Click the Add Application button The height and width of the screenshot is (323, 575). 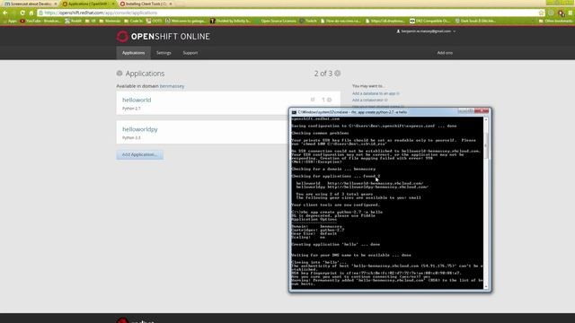click(x=140, y=154)
